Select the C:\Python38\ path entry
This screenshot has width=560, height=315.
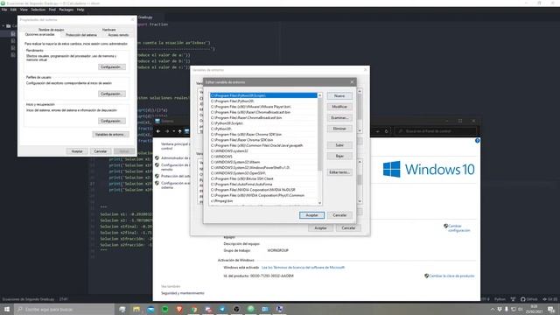263,129
